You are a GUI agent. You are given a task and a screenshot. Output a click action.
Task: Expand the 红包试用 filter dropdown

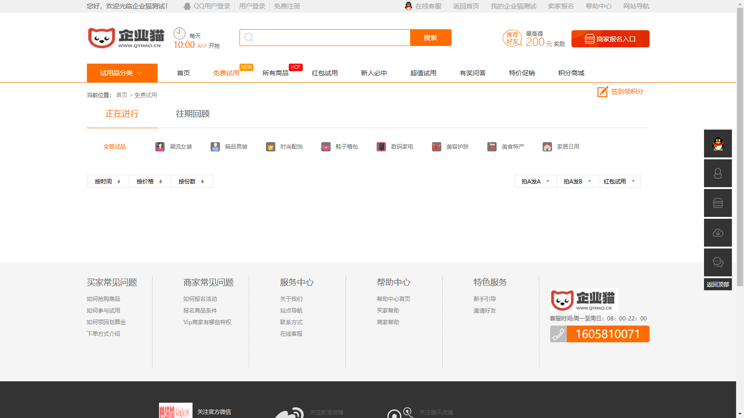(x=619, y=182)
